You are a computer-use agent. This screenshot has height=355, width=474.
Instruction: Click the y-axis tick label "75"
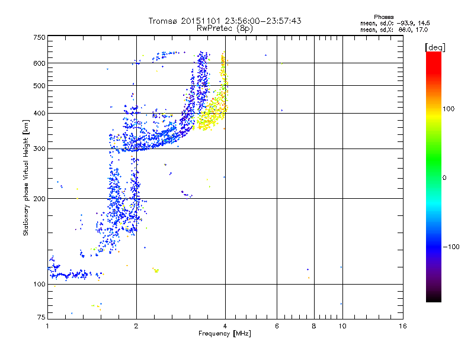pos(41,317)
